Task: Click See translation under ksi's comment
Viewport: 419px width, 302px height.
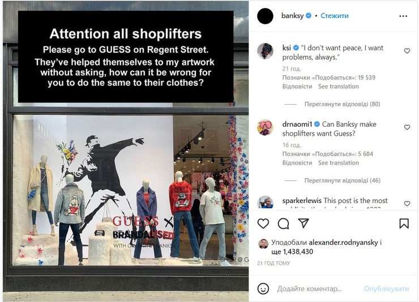Action: 339,87
